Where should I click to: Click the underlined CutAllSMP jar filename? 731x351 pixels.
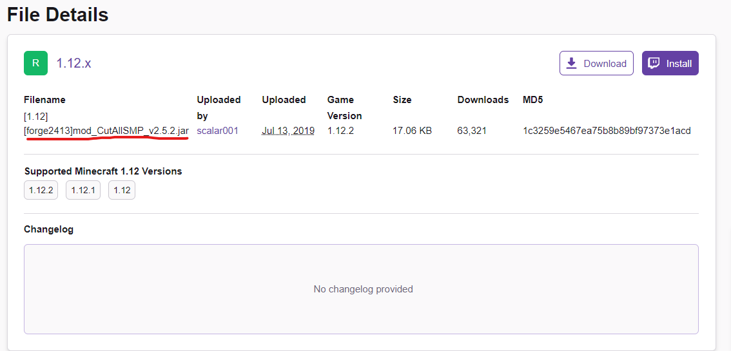106,131
